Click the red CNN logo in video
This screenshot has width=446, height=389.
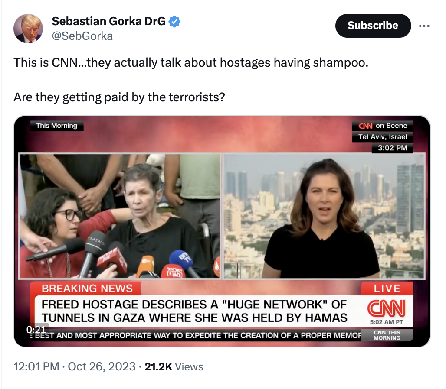tap(387, 308)
